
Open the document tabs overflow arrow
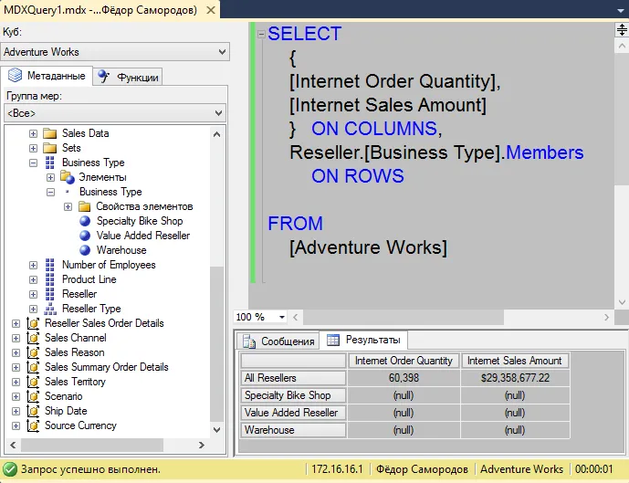pyautogui.click(x=621, y=11)
